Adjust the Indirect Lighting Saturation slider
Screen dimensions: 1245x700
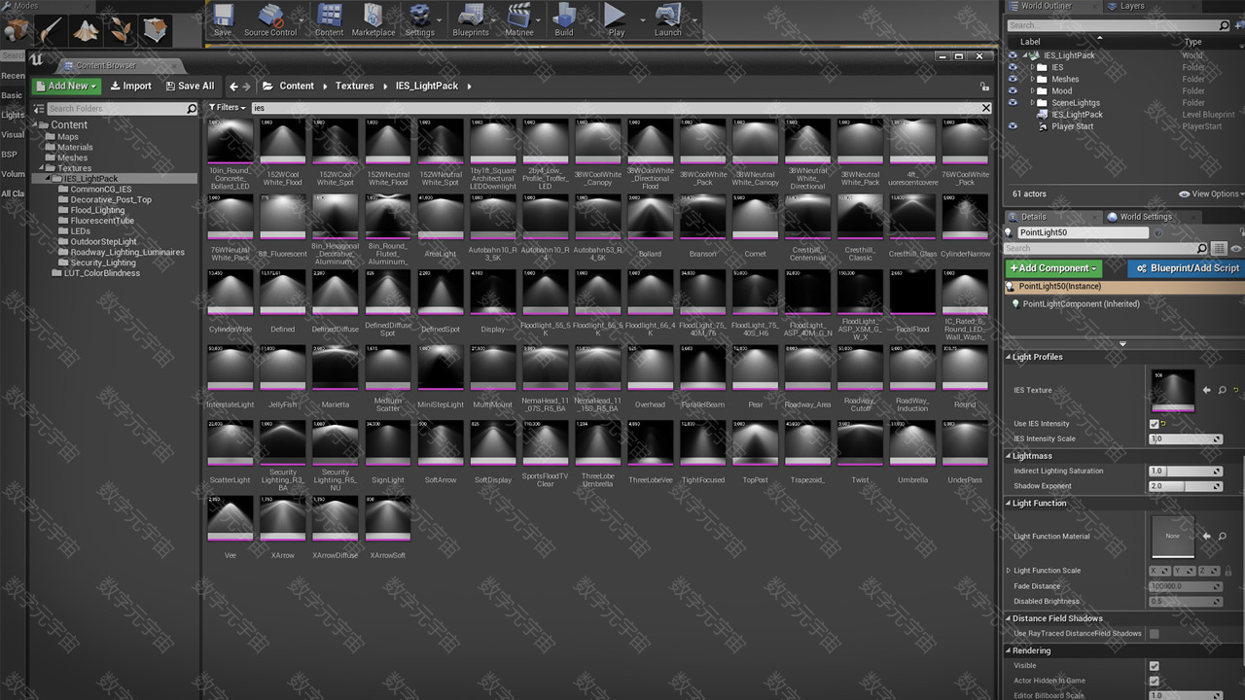(1186, 472)
